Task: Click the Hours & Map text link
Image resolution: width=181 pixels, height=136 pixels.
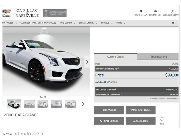Action: 140,15
